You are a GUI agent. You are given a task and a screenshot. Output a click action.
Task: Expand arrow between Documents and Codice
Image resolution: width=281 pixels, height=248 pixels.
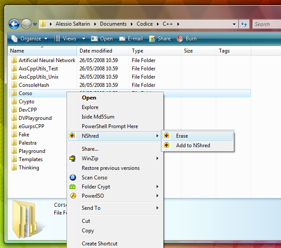132,24
